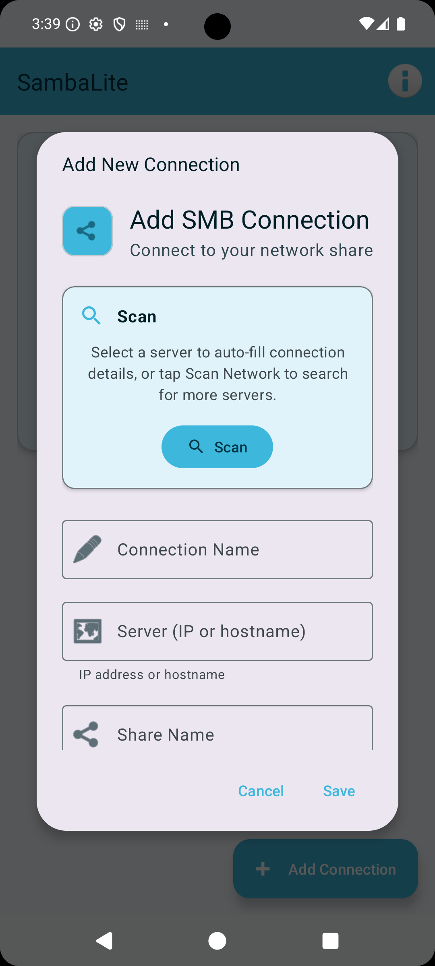435x966 pixels.
Task: Focus the Server (IP or hostname) field
Action: (217, 631)
